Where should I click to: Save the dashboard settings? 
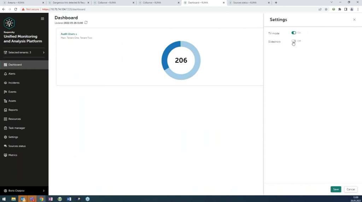click(336, 189)
